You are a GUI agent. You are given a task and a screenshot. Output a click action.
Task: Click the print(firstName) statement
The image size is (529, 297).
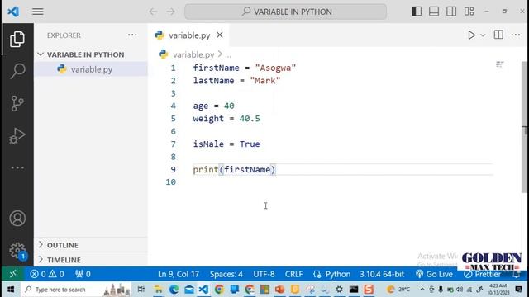[234, 169]
